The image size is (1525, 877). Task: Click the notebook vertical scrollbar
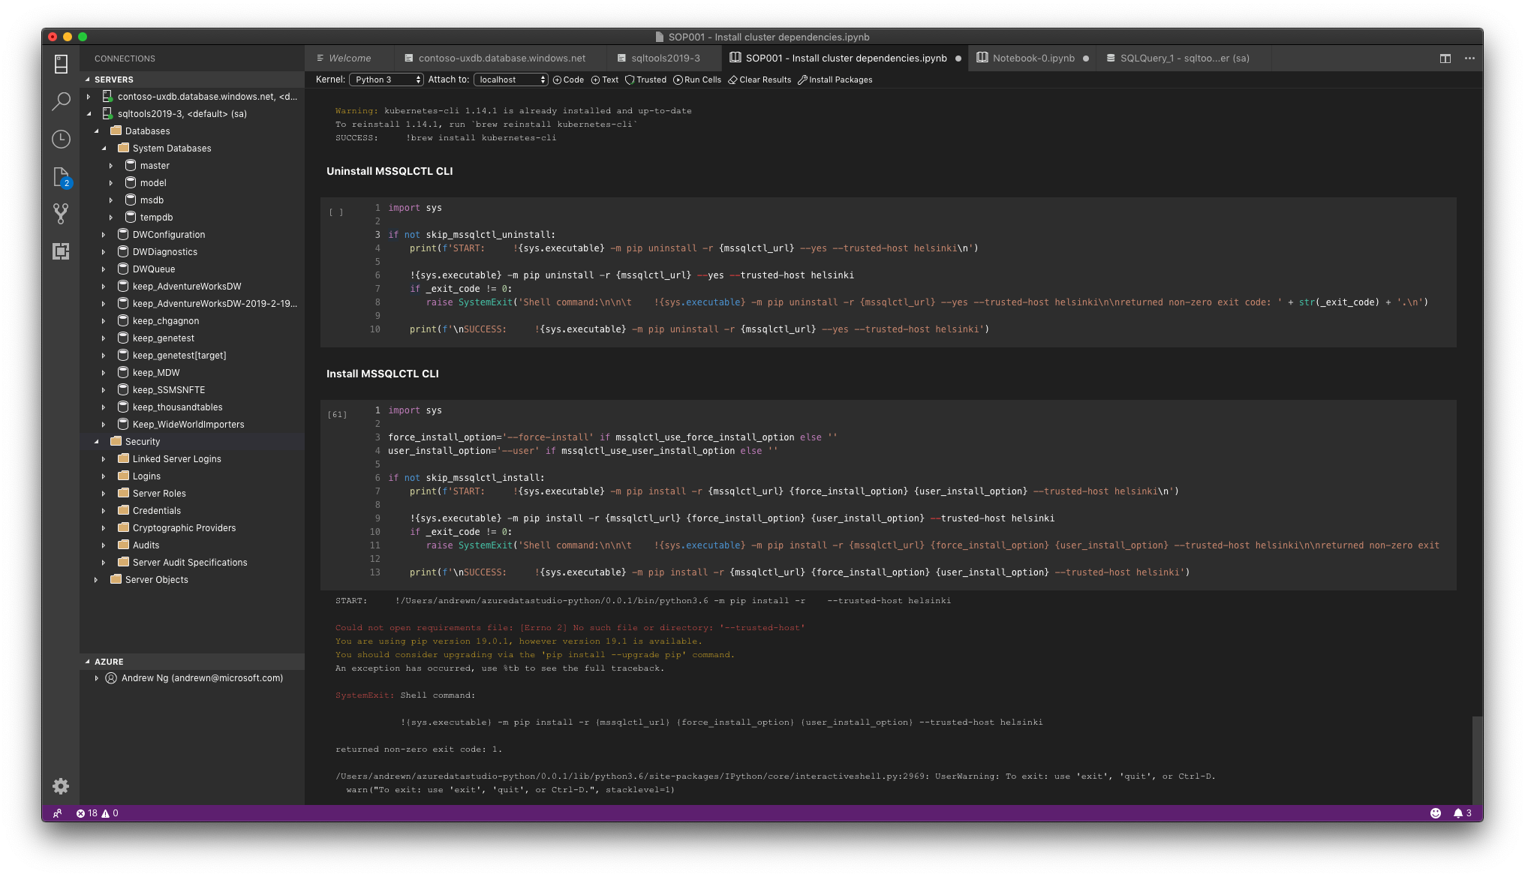[1477, 759]
